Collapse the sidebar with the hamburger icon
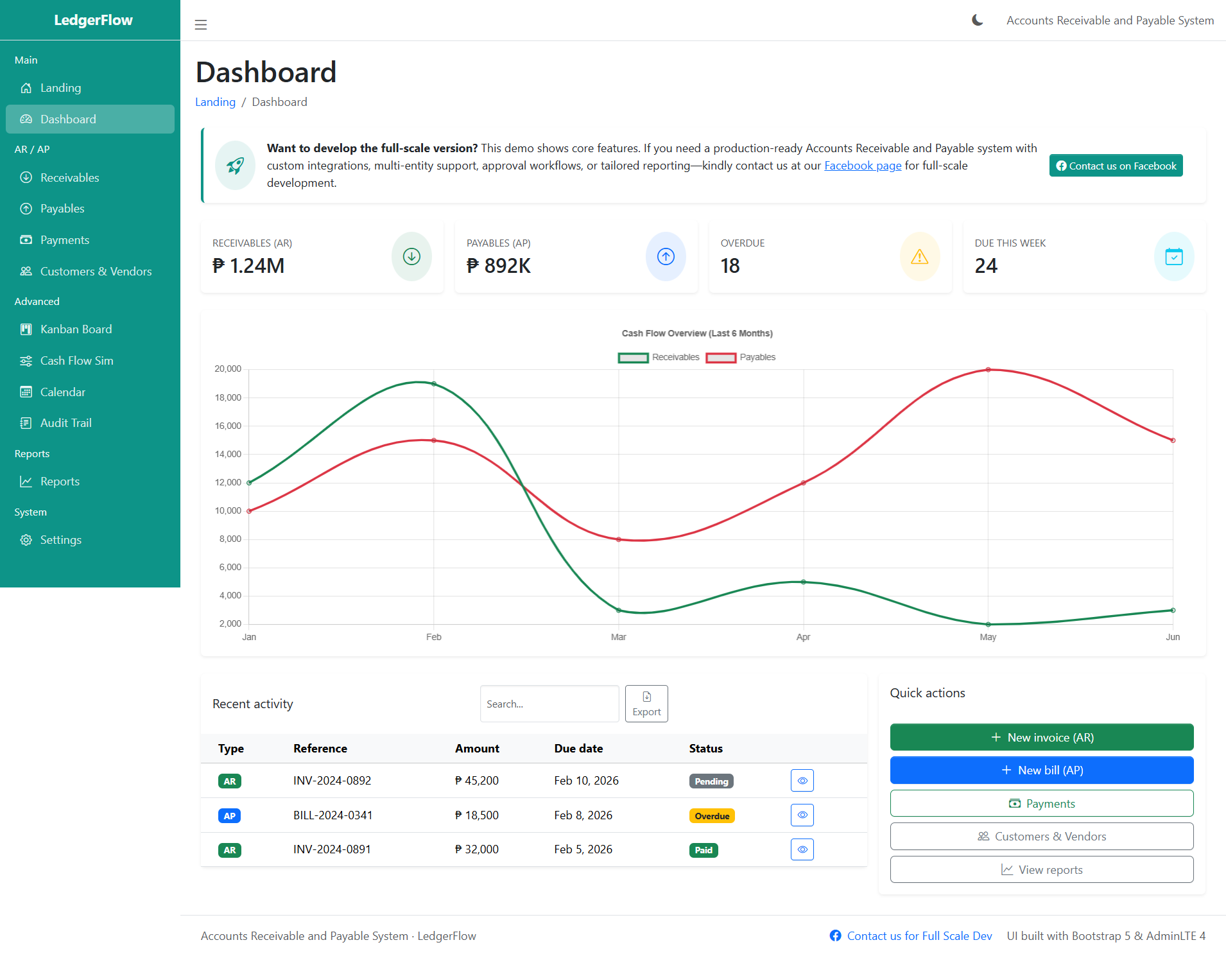1226x956 pixels. coord(201,24)
